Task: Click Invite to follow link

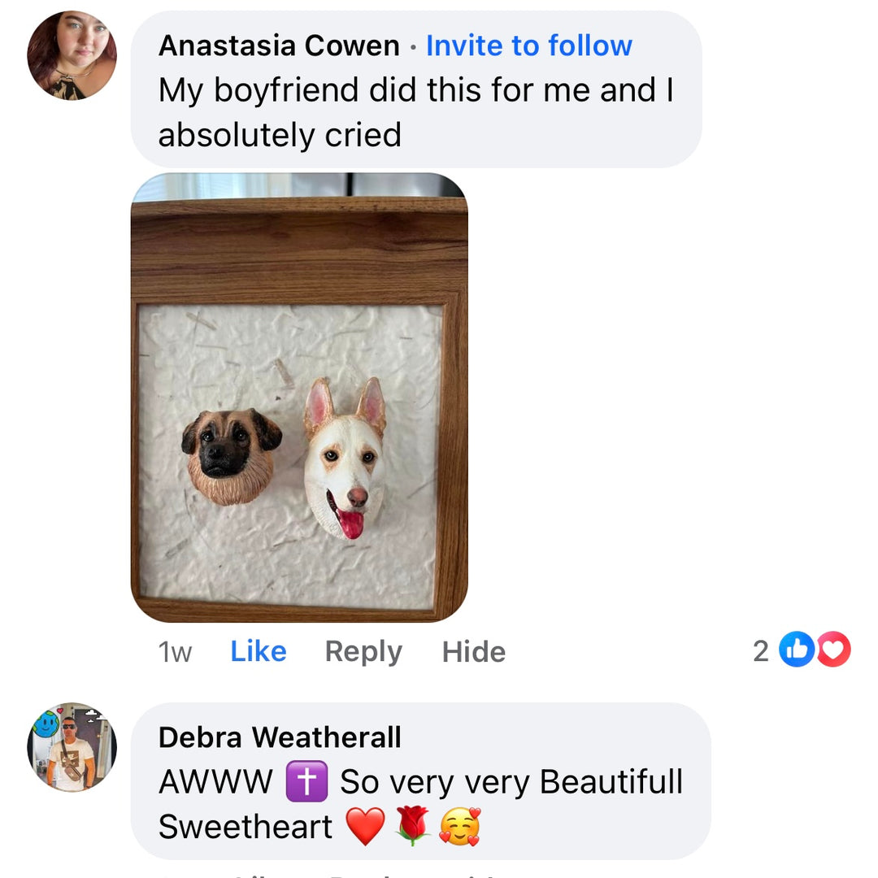Action: [x=529, y=46]
